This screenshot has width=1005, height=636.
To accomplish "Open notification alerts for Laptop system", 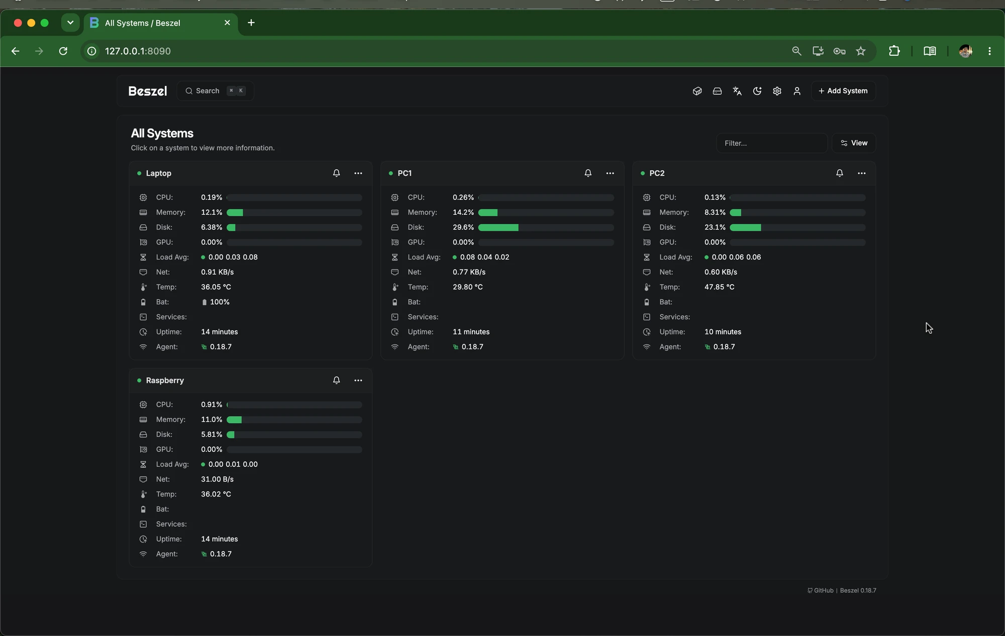I will 336,173.
